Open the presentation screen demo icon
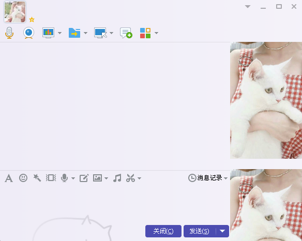This screenshot has height=241, width=302. point(48,33)
